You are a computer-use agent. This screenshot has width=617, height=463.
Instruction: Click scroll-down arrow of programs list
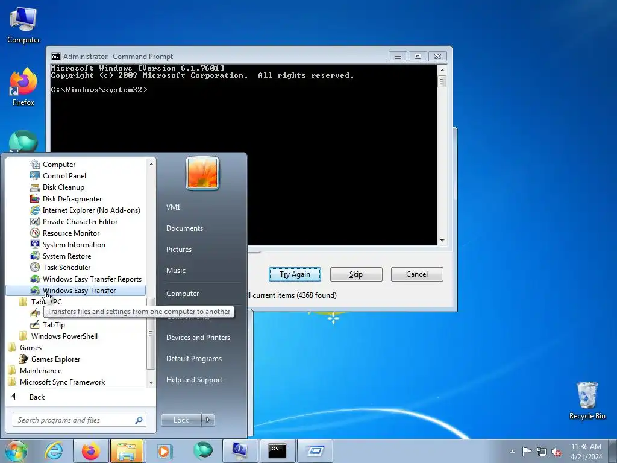[x=151, y=383]
